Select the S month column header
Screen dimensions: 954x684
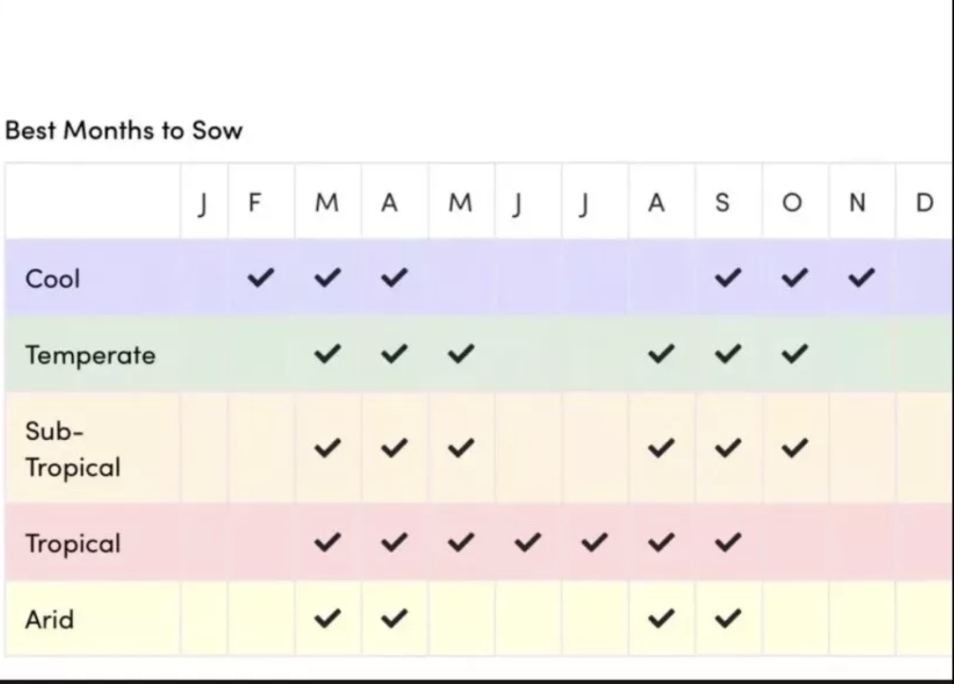pyautogui.click(x=723, y=203)
